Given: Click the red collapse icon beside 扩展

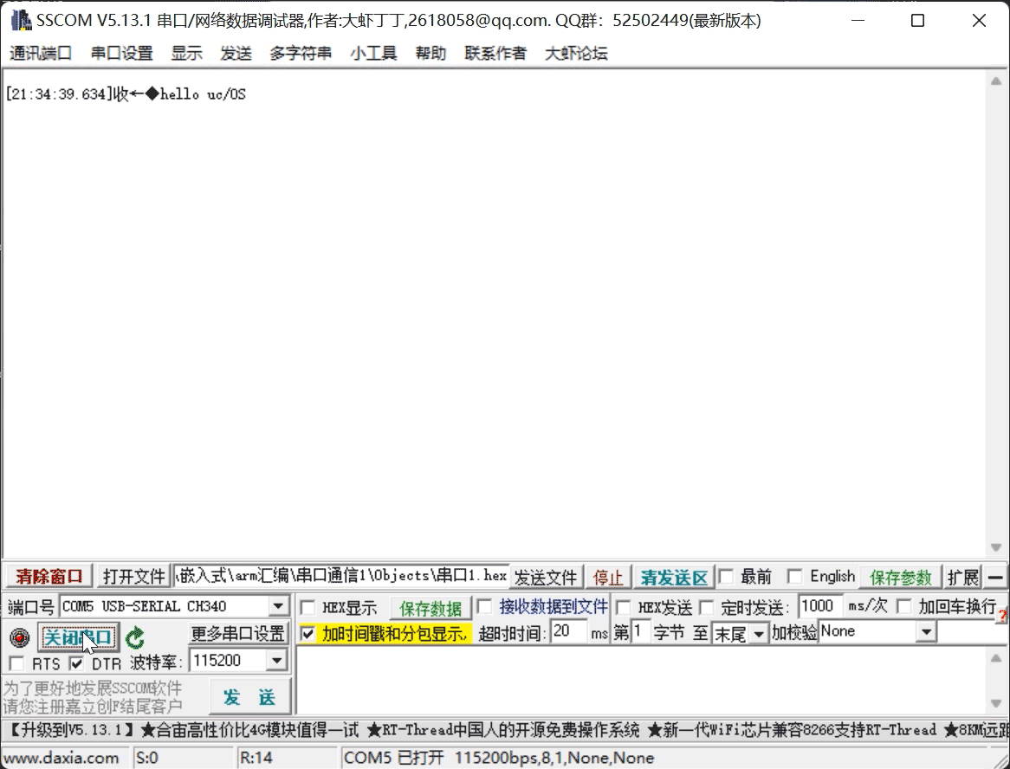Looking at the screenshot, I should click(997, 576).
